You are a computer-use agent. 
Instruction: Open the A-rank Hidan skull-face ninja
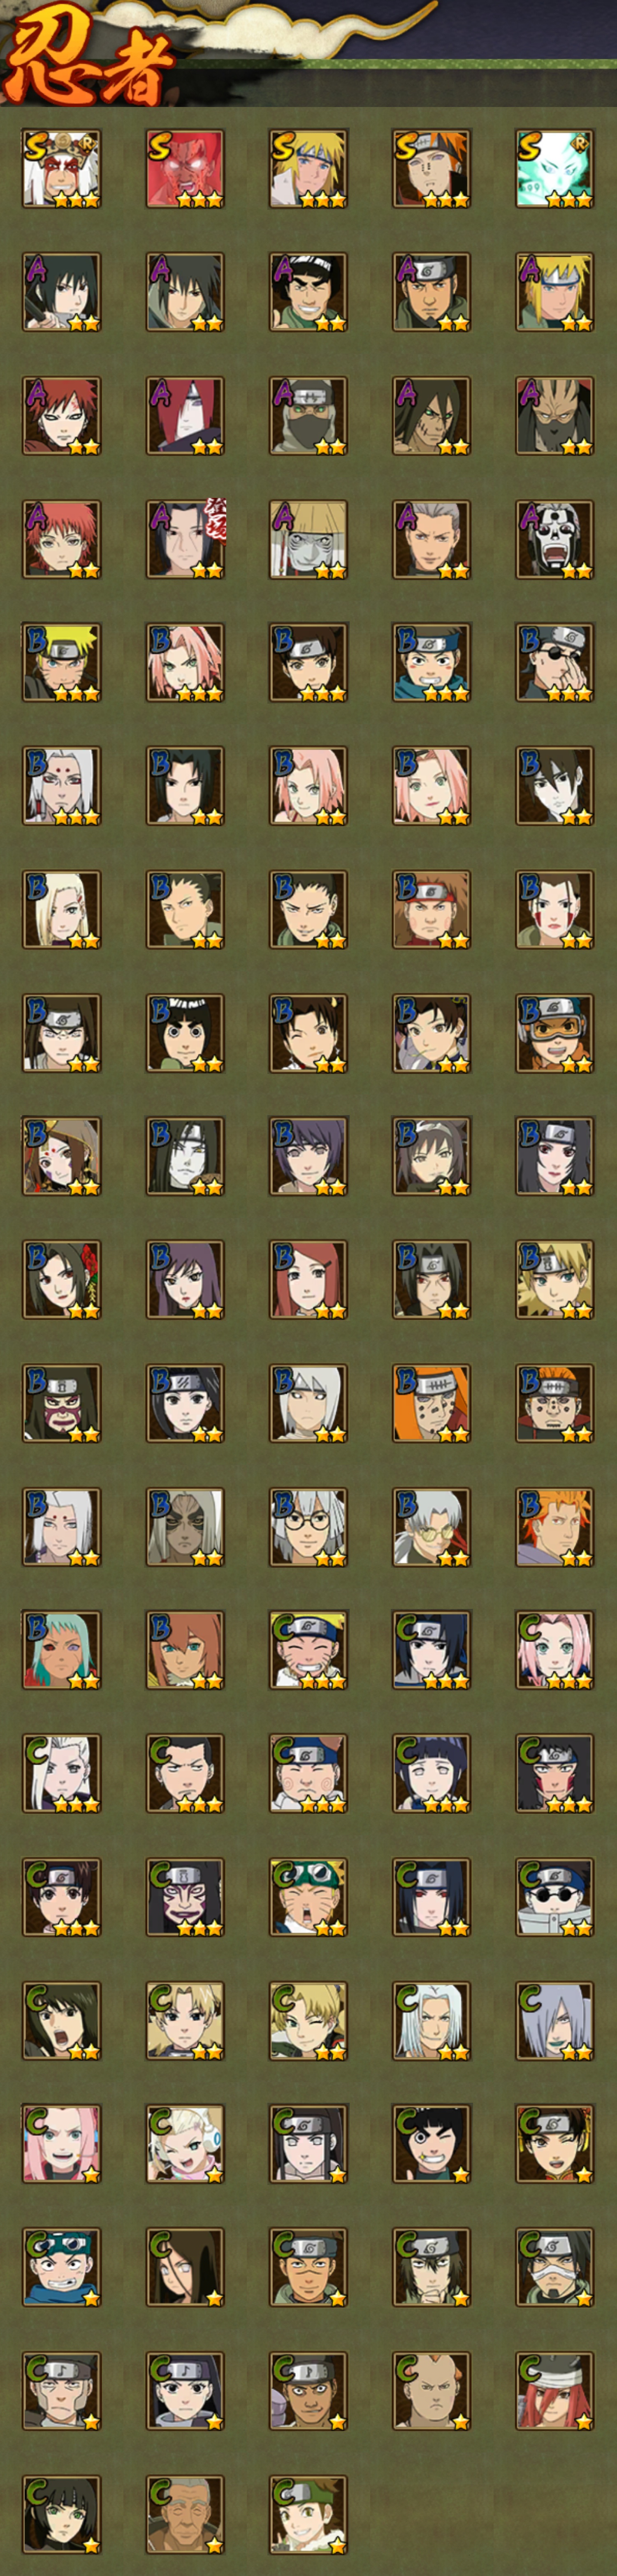555,540
